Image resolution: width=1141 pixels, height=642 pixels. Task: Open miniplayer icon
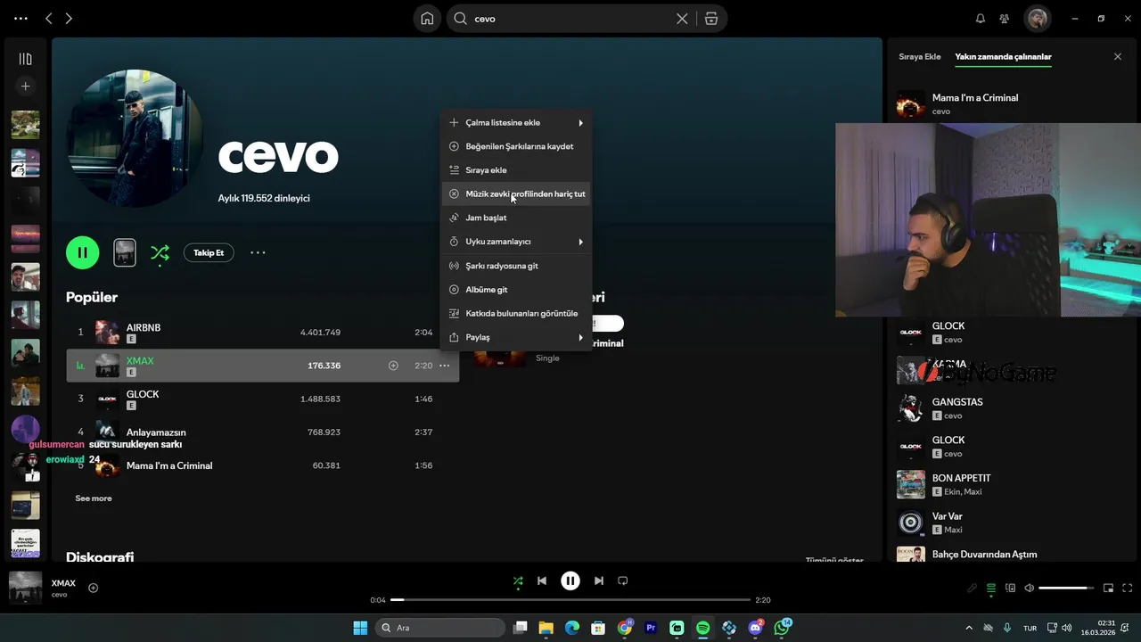coord(1108,588)
